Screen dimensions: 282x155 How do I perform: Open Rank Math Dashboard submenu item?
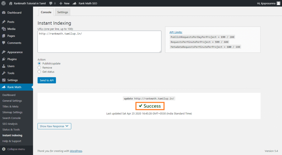click(9, 95)
